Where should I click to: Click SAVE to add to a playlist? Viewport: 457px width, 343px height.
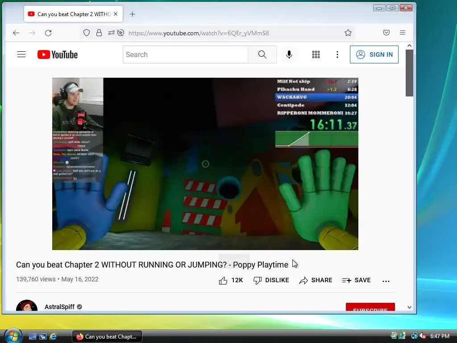coord(356,280)
